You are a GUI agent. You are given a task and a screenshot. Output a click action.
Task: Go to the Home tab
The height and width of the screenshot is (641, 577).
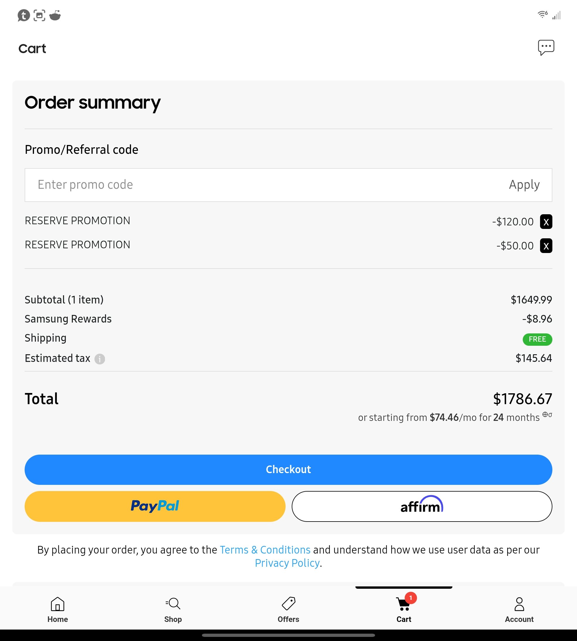57,609
